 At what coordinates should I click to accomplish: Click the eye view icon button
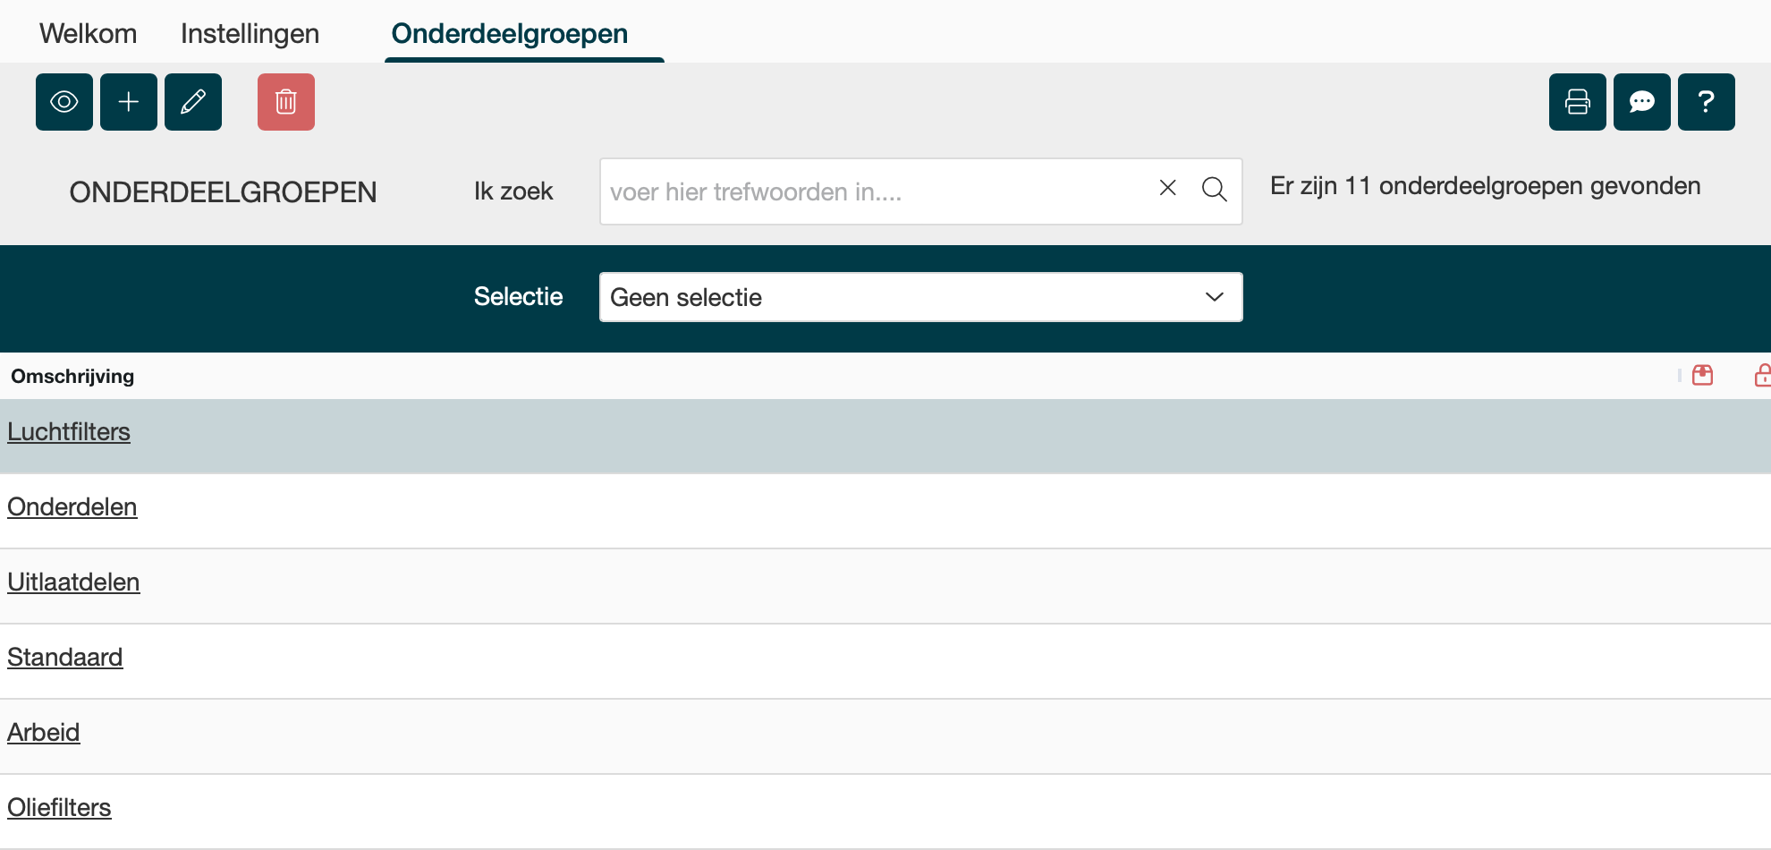click(x=64, y=102)
